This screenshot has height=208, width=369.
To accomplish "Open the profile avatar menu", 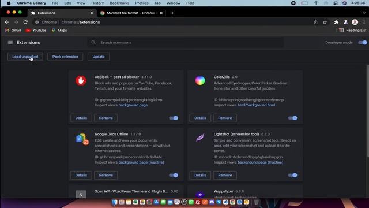I will 355,22.
